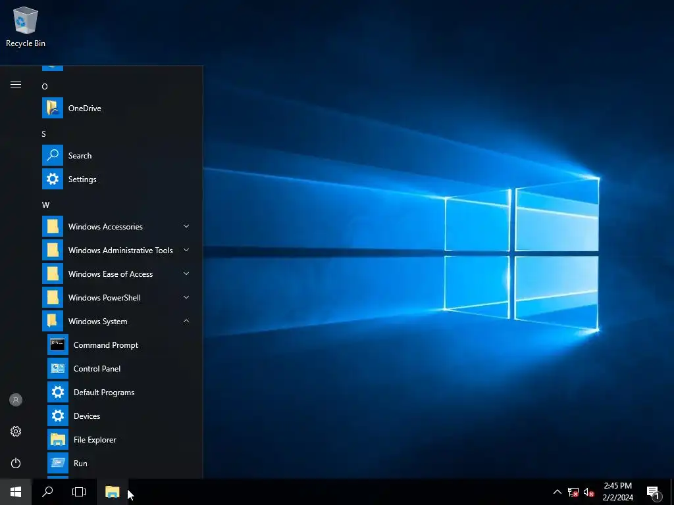Viewport: 674px width, 505px height.
Task: Jump via the letter W header
Action: (x=45, y=205)
